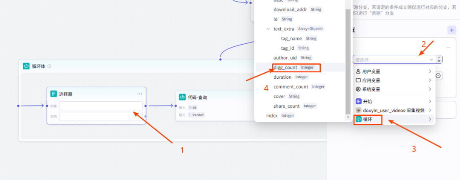Click the str.id input tag
Viewport: 460px width, 180px height.
pyautogui.click(x=193, y=107)
